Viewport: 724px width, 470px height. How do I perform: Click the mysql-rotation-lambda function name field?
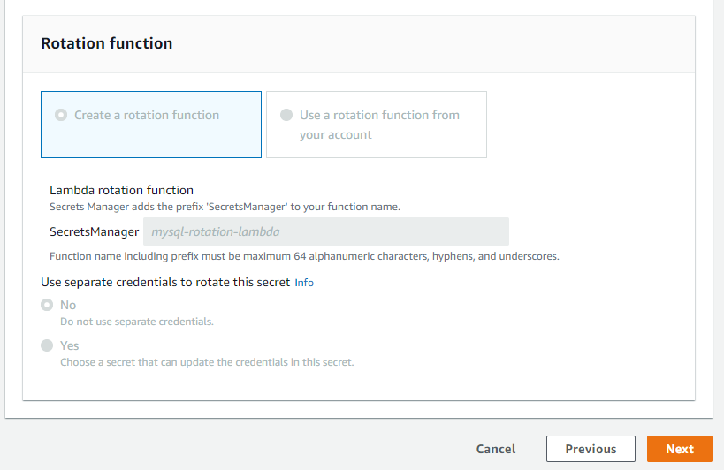[x=325, y=231]
